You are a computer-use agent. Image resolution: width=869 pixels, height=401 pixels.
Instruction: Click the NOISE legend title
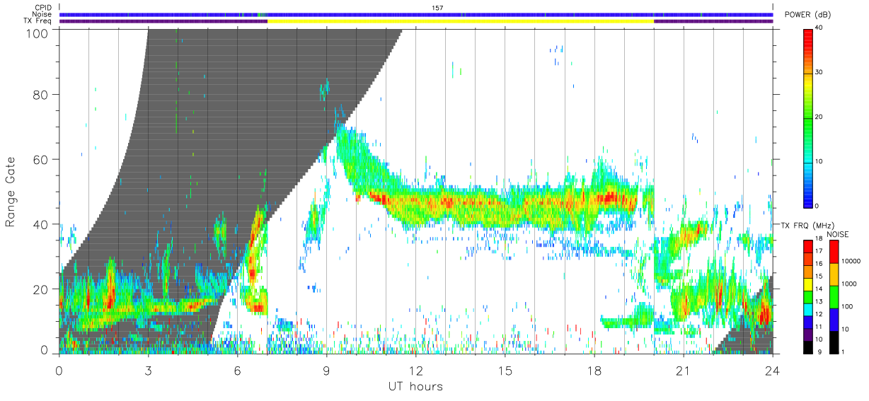click(837, 234)
